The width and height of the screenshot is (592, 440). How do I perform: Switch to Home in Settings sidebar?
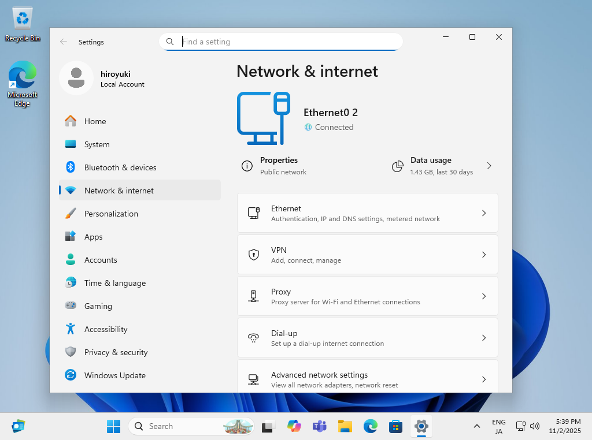pyautogui.click(x=95, y=121)
